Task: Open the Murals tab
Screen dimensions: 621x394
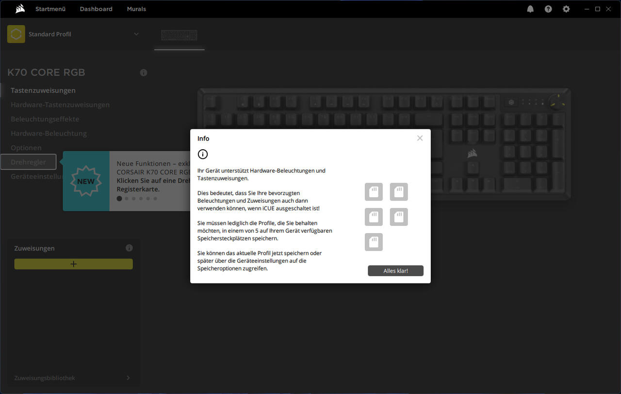Action: coord(136,9)
